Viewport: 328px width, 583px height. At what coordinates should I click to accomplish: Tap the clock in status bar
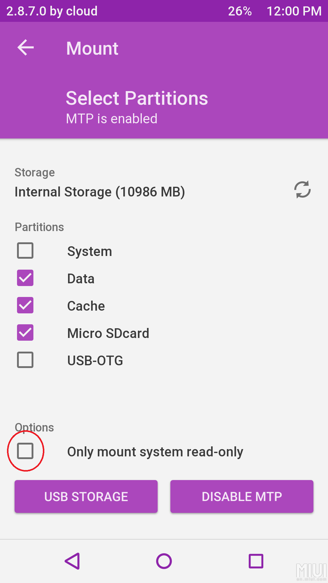tap(294, 11)
